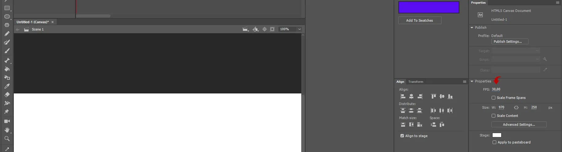Select the Zoom magnifier tool
The width and height of the screenshot is (562, 152).
click(x=7, y=139)
